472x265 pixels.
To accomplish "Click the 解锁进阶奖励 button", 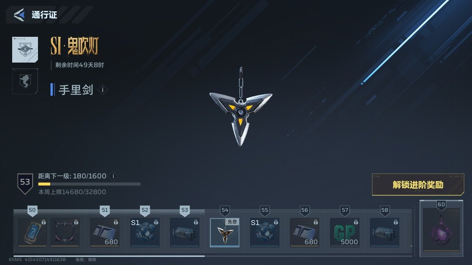I will (418, 185).
